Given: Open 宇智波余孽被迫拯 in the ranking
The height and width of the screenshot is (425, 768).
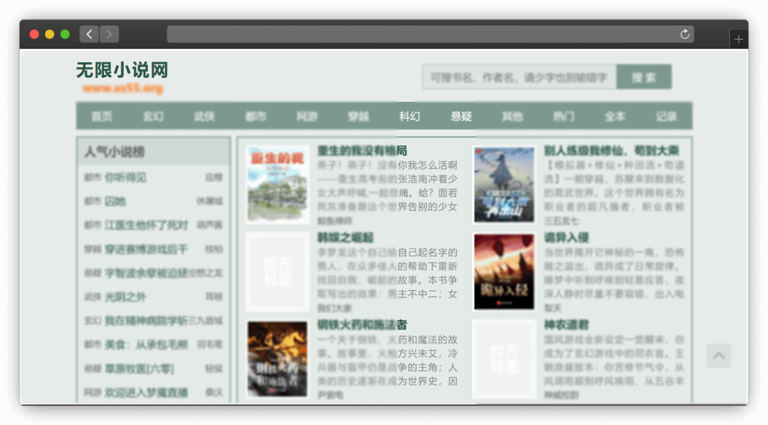Looking at the screenshot, I should click(146, 273).
